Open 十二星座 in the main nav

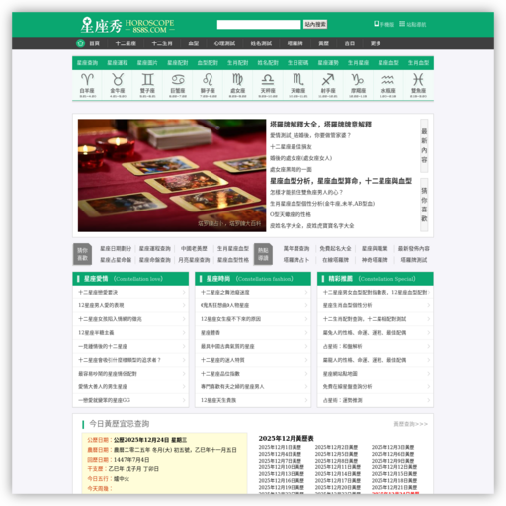[126, 43]
